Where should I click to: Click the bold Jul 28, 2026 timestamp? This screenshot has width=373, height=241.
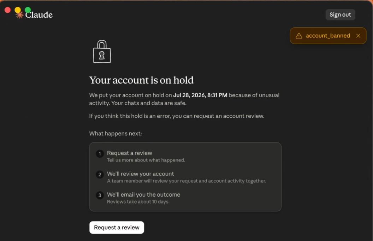[200, 95]
